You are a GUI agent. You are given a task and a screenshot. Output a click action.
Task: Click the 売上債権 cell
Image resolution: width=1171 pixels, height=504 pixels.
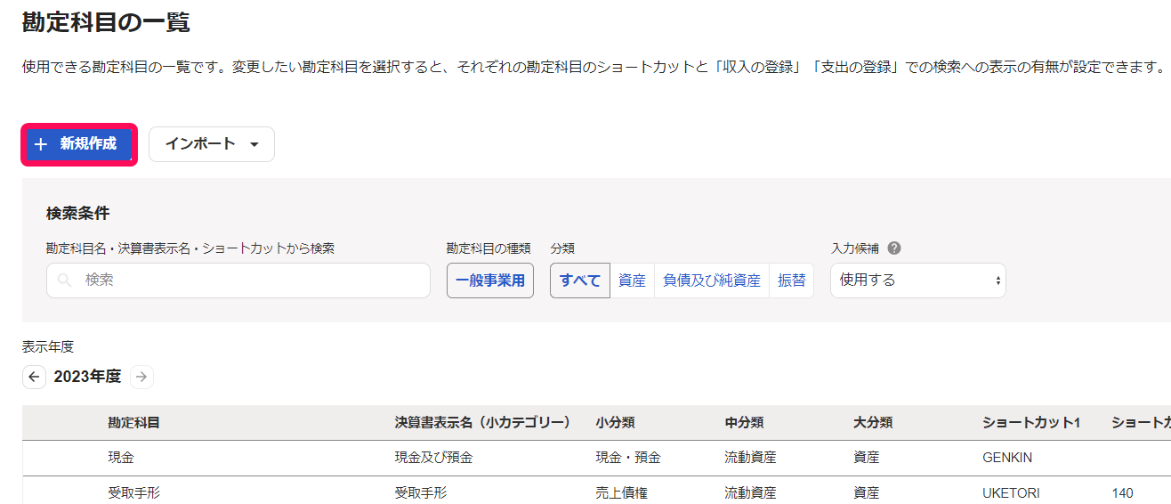click(x=621, y=492)
